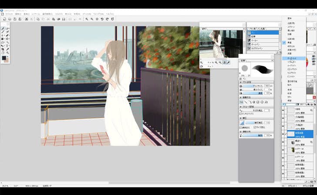Toggle the density change checkbox
The width and height of the screenshot is (317, 195).
point(241,127)
